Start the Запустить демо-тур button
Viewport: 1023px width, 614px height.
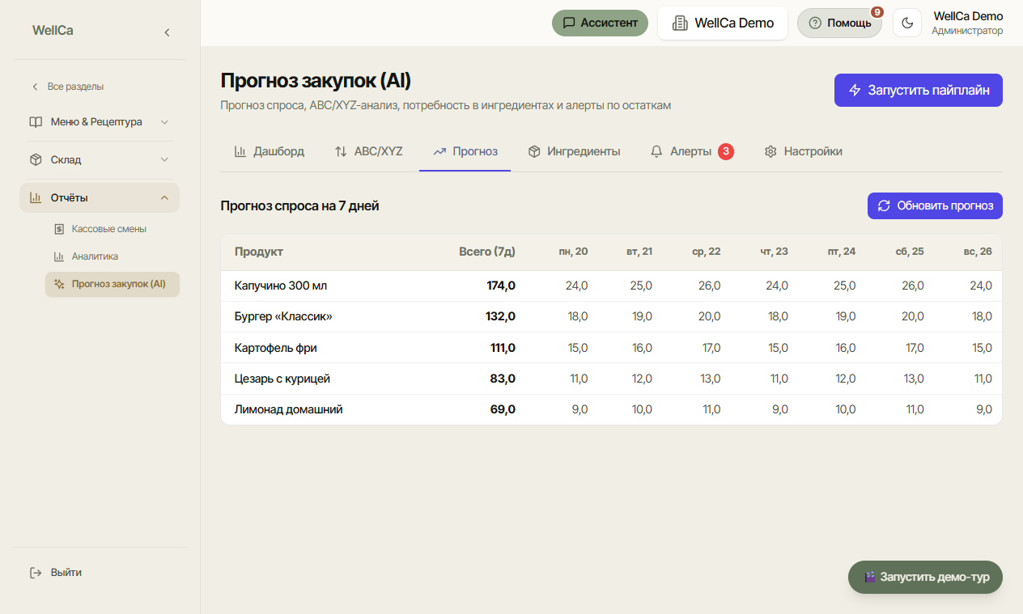(x=925, y=578)
